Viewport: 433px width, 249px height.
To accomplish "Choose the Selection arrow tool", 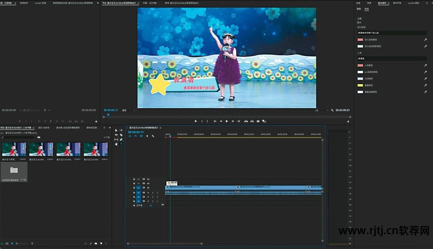I will coord(116,130).
